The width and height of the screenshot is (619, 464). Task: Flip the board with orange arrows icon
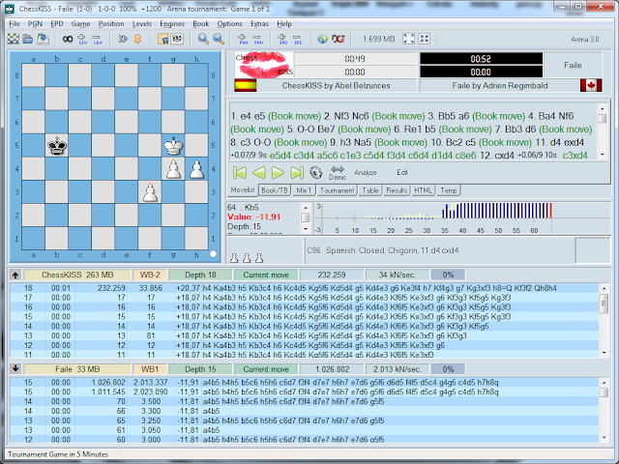tap(137, 39)
